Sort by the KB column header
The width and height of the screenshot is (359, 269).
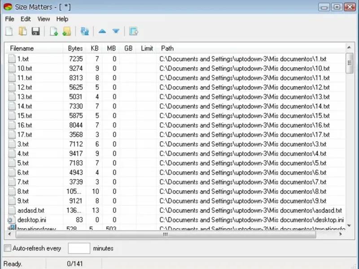coord(94,48)
